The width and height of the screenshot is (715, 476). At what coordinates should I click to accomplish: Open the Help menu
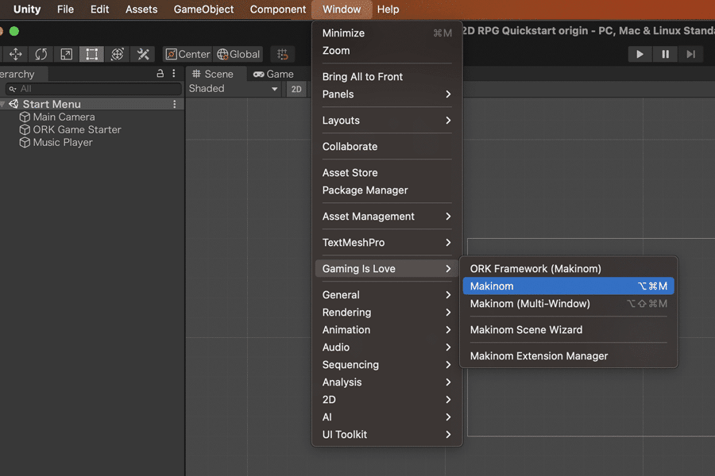pos(388,9)
